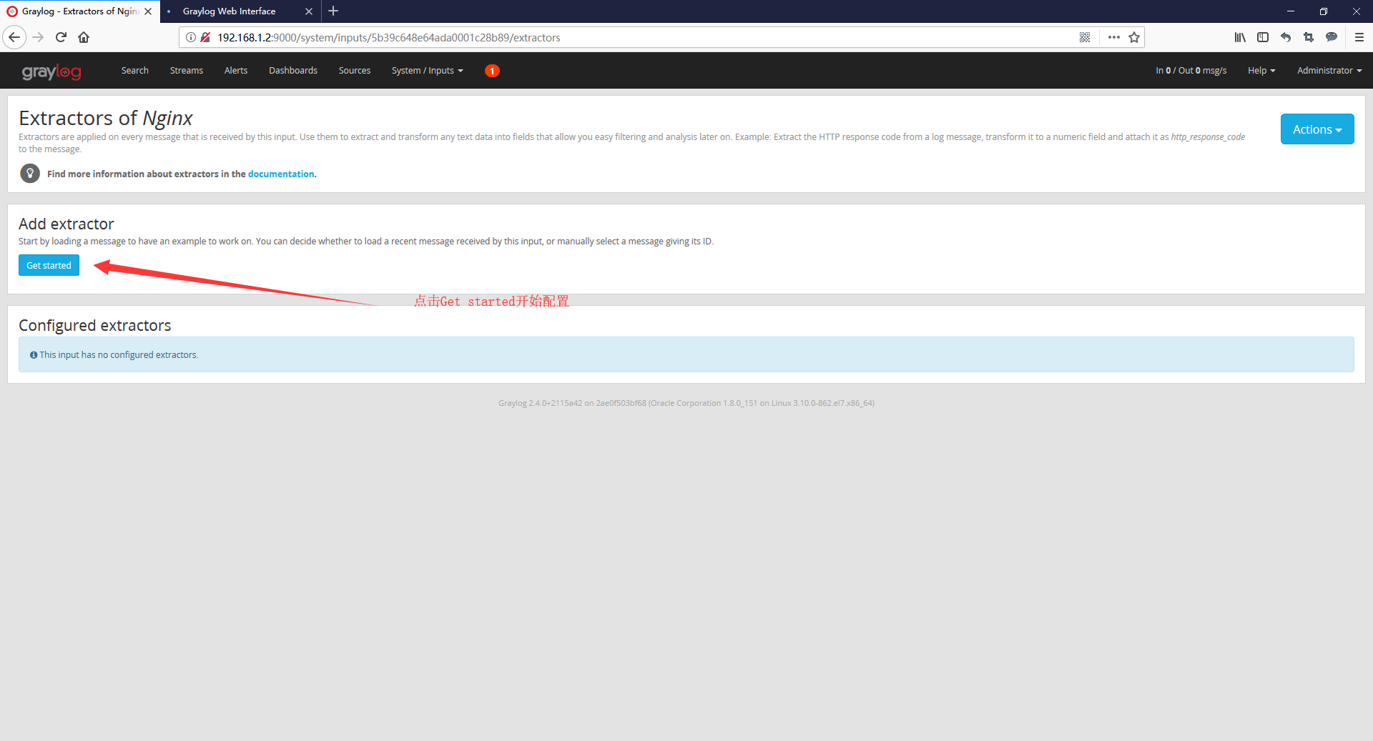The height and width of the screenshot is (741, 1373).
Task: Open the Actions dropdown button
Action: (x=1317, y=129)
